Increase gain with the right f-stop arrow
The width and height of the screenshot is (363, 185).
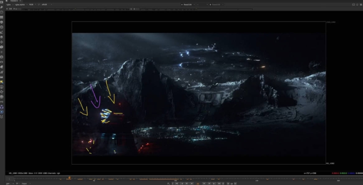tap(14, 9)
